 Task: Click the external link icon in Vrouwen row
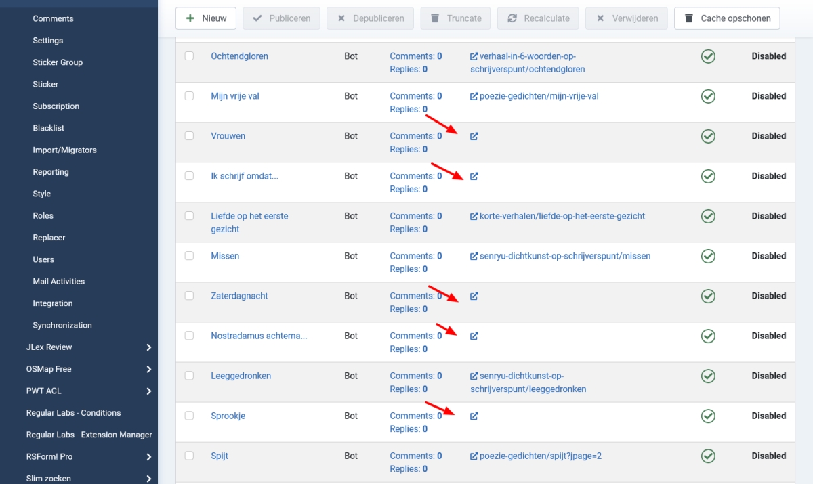point(474,136)
